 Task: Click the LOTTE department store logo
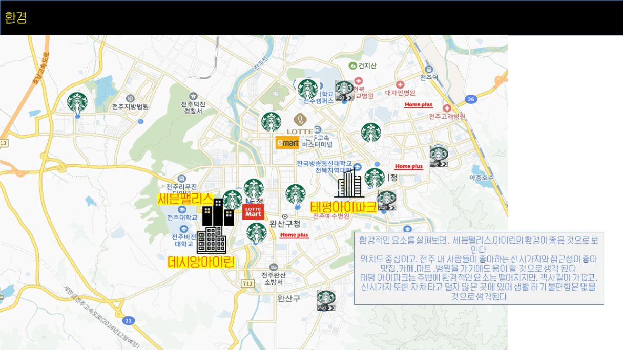coord(300,125)
